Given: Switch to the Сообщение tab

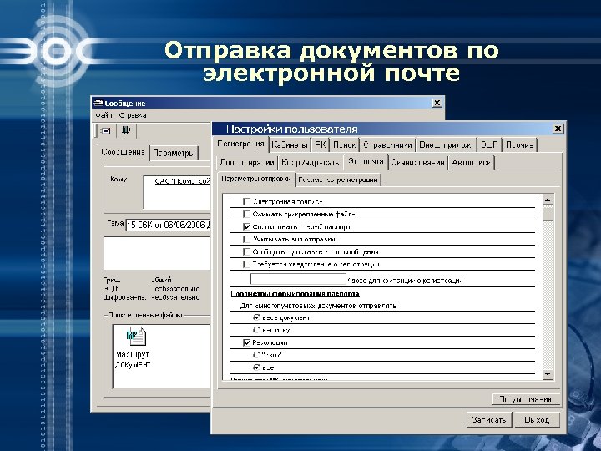Looking at the screenshot, I should pyautogui.click(x=123, y=152).
